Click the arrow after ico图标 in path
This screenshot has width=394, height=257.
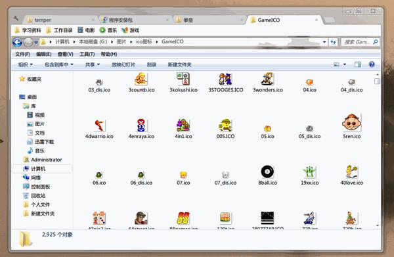[x=157, y=42]
